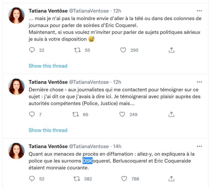Retweet the tweet with 66 retweets
This screenshot has width=212, height=189.
[76, 114]
